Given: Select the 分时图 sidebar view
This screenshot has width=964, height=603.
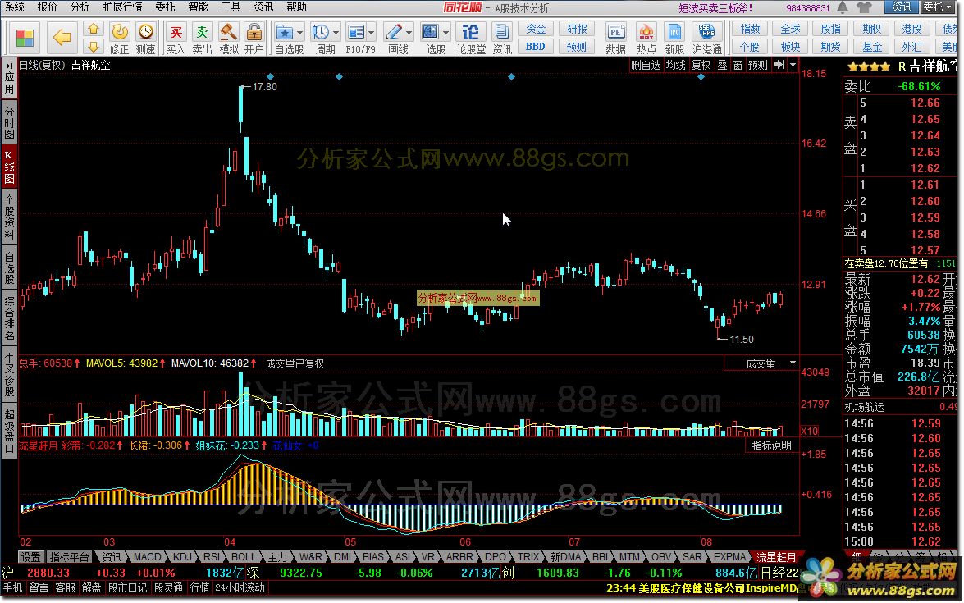Looking at the screenshot, I should 9,121.
